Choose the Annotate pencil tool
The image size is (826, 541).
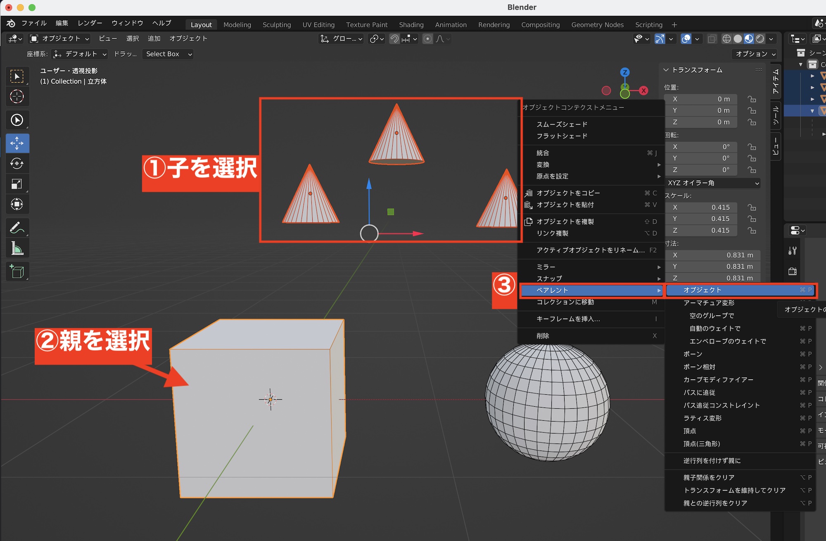(17, 228)
